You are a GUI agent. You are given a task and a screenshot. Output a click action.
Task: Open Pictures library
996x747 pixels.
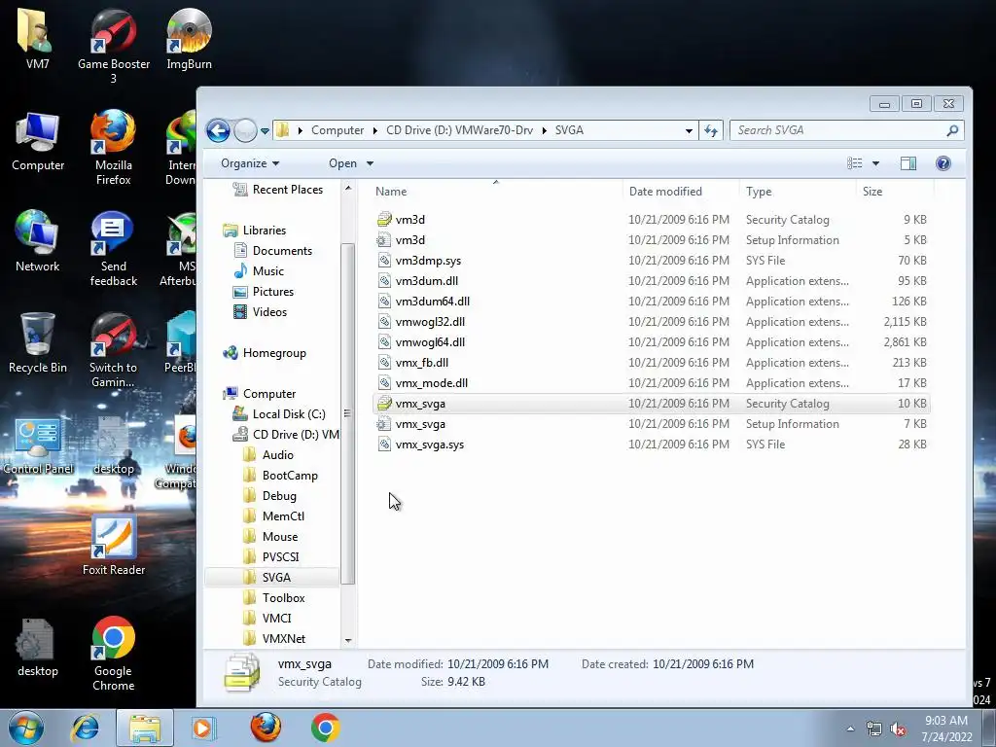[x=264, y=291]
